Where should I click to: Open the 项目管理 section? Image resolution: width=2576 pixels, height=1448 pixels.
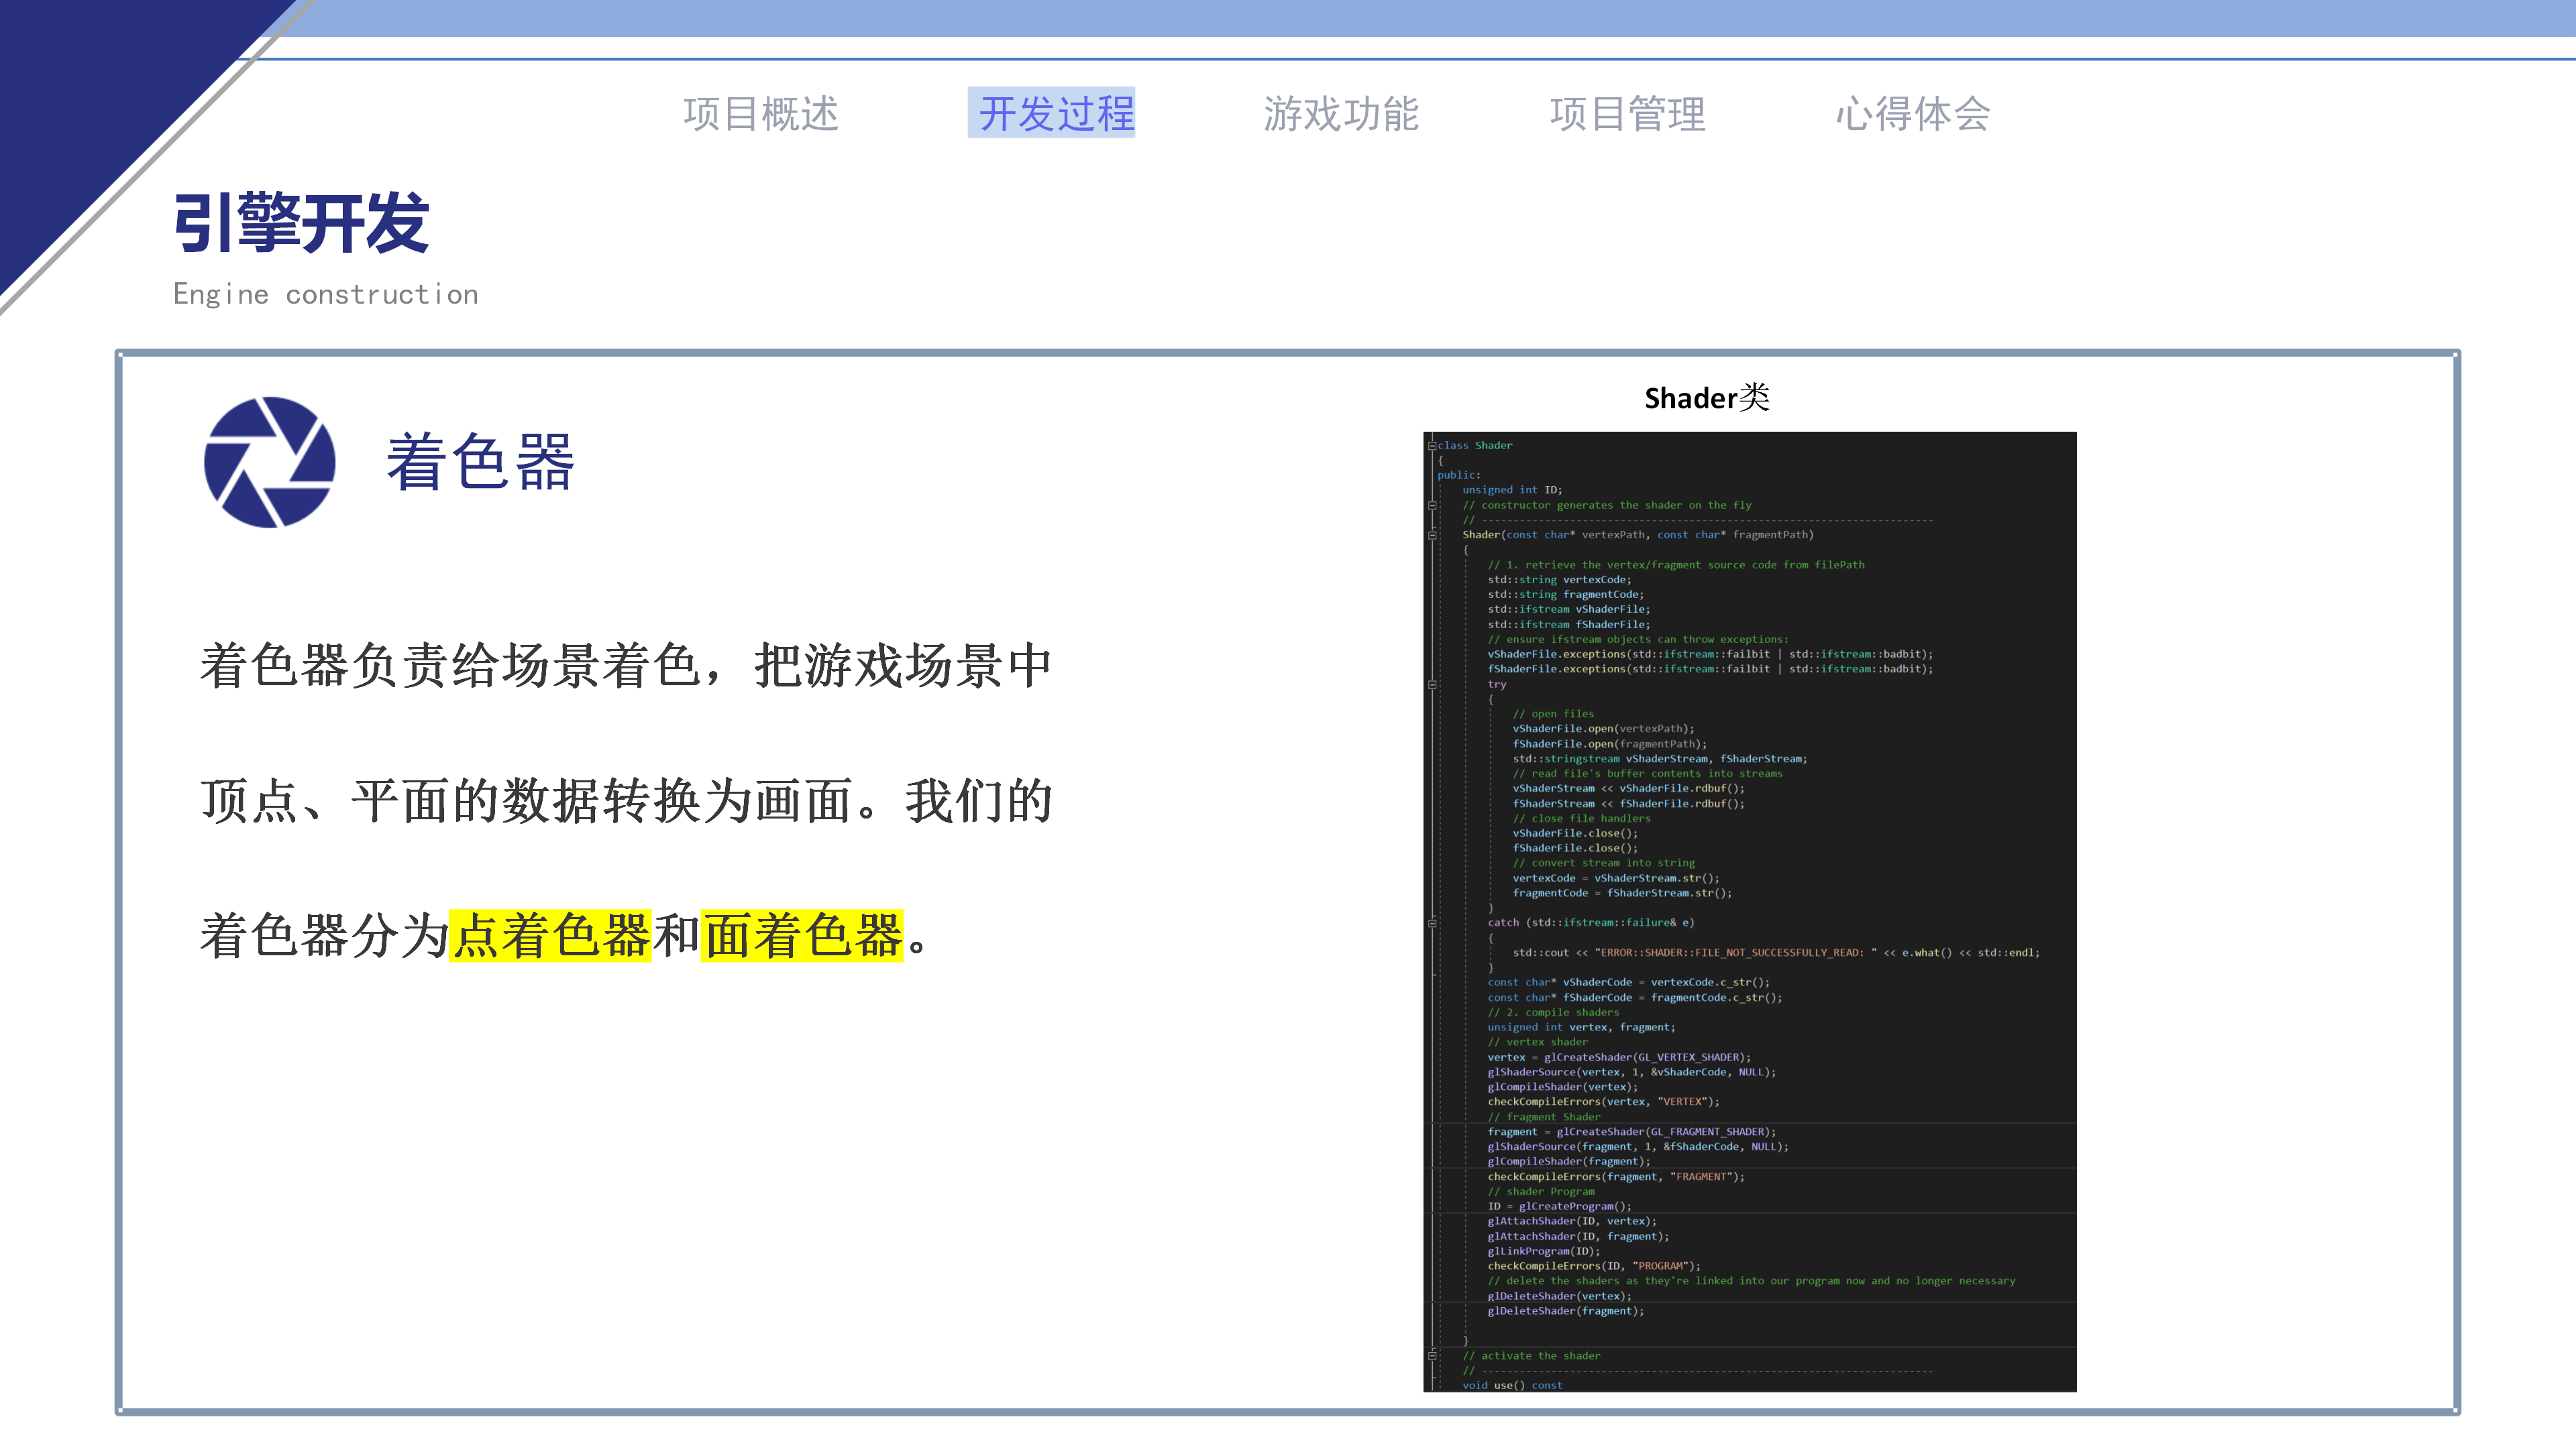(x=1629, y=113)
